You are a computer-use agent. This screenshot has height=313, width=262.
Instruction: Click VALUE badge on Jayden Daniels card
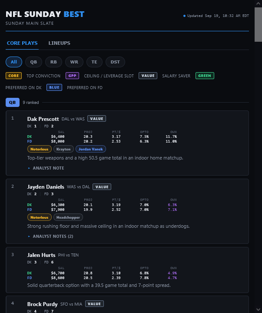click(x=102, y=187)
